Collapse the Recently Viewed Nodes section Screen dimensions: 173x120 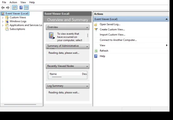pyautogui.click(x=87, y=66)
